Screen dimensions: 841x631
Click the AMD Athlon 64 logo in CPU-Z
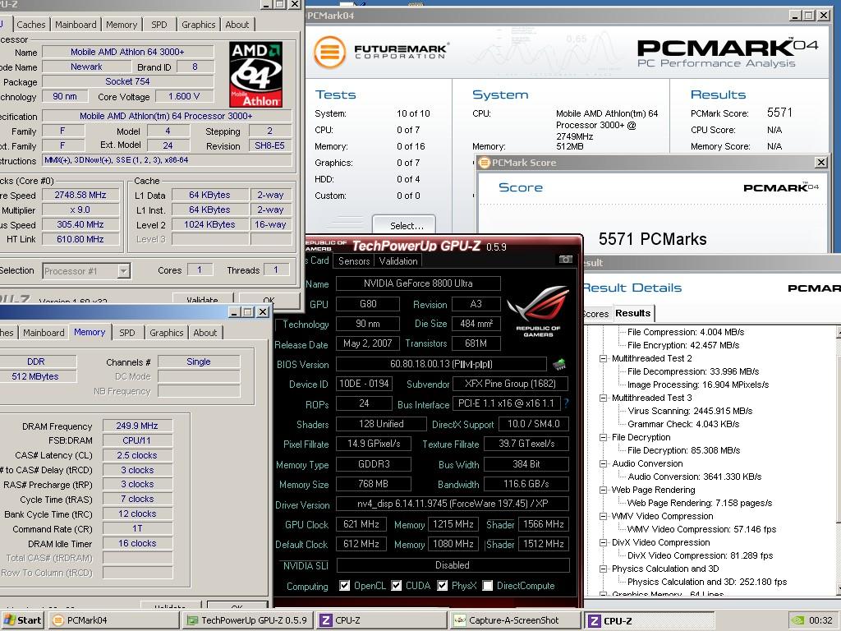click(256, 75)
